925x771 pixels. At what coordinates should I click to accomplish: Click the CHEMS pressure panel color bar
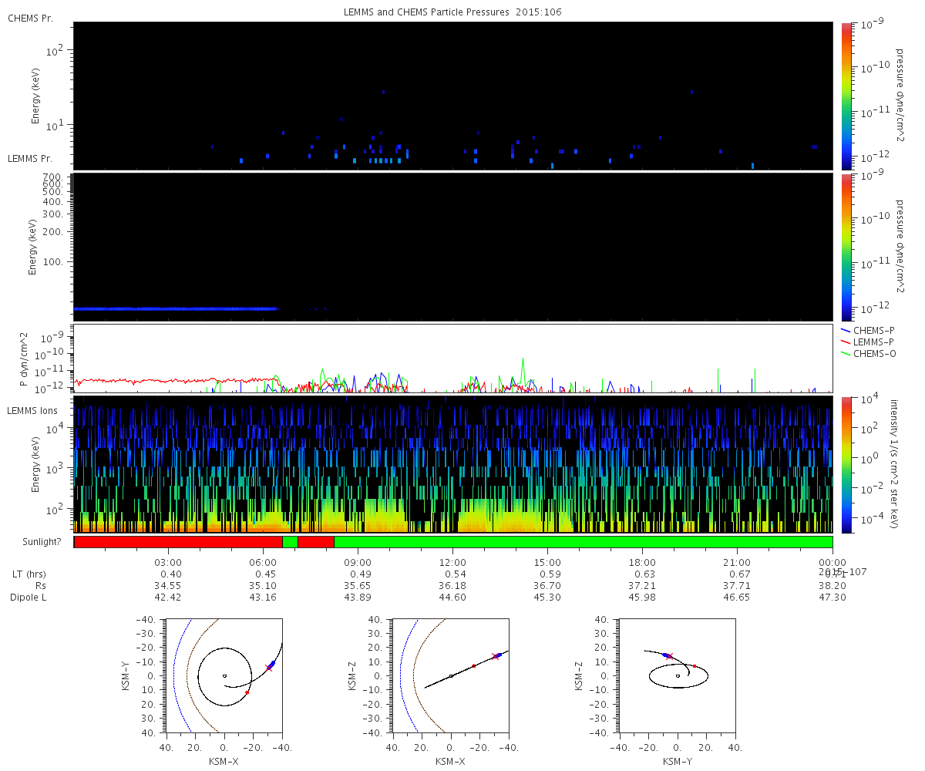pos(846,96)
